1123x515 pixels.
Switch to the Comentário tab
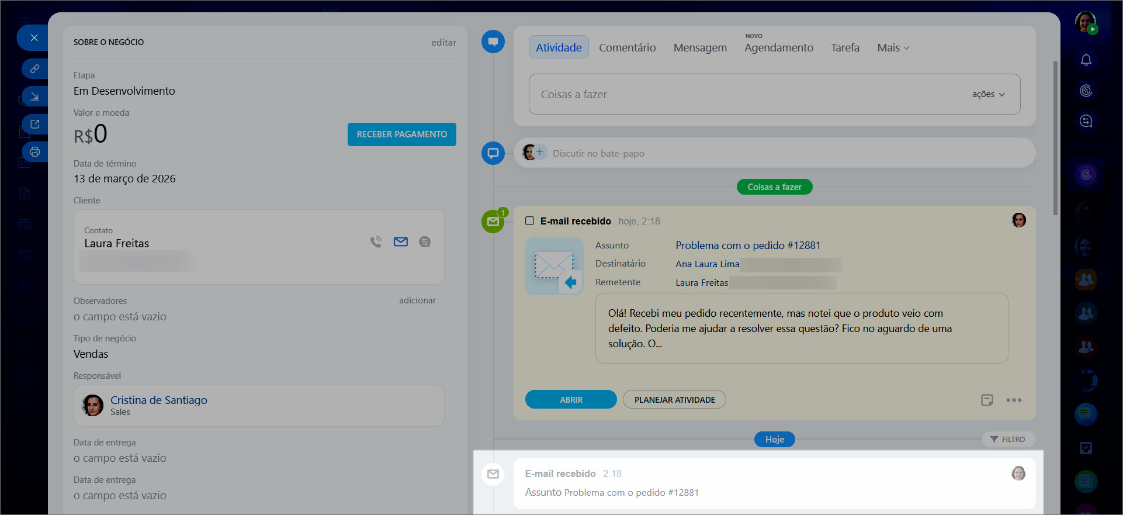pyautogui.click(x=627, y=47)
